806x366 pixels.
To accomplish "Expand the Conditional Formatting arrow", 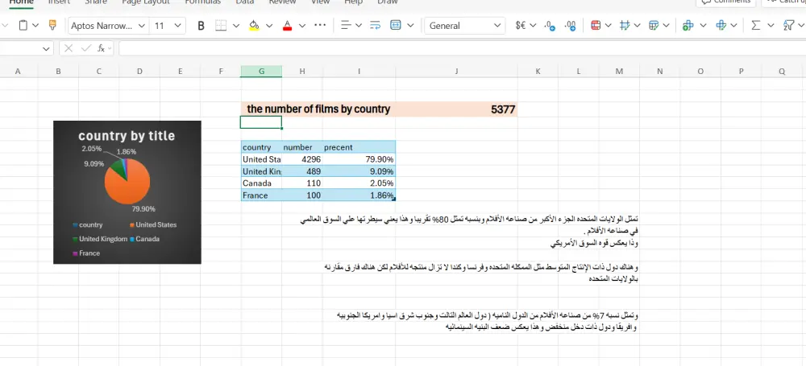I will [x=608, y=25].
